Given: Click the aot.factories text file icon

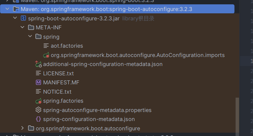Looking at the screenshot, I should tap(46, 46).
